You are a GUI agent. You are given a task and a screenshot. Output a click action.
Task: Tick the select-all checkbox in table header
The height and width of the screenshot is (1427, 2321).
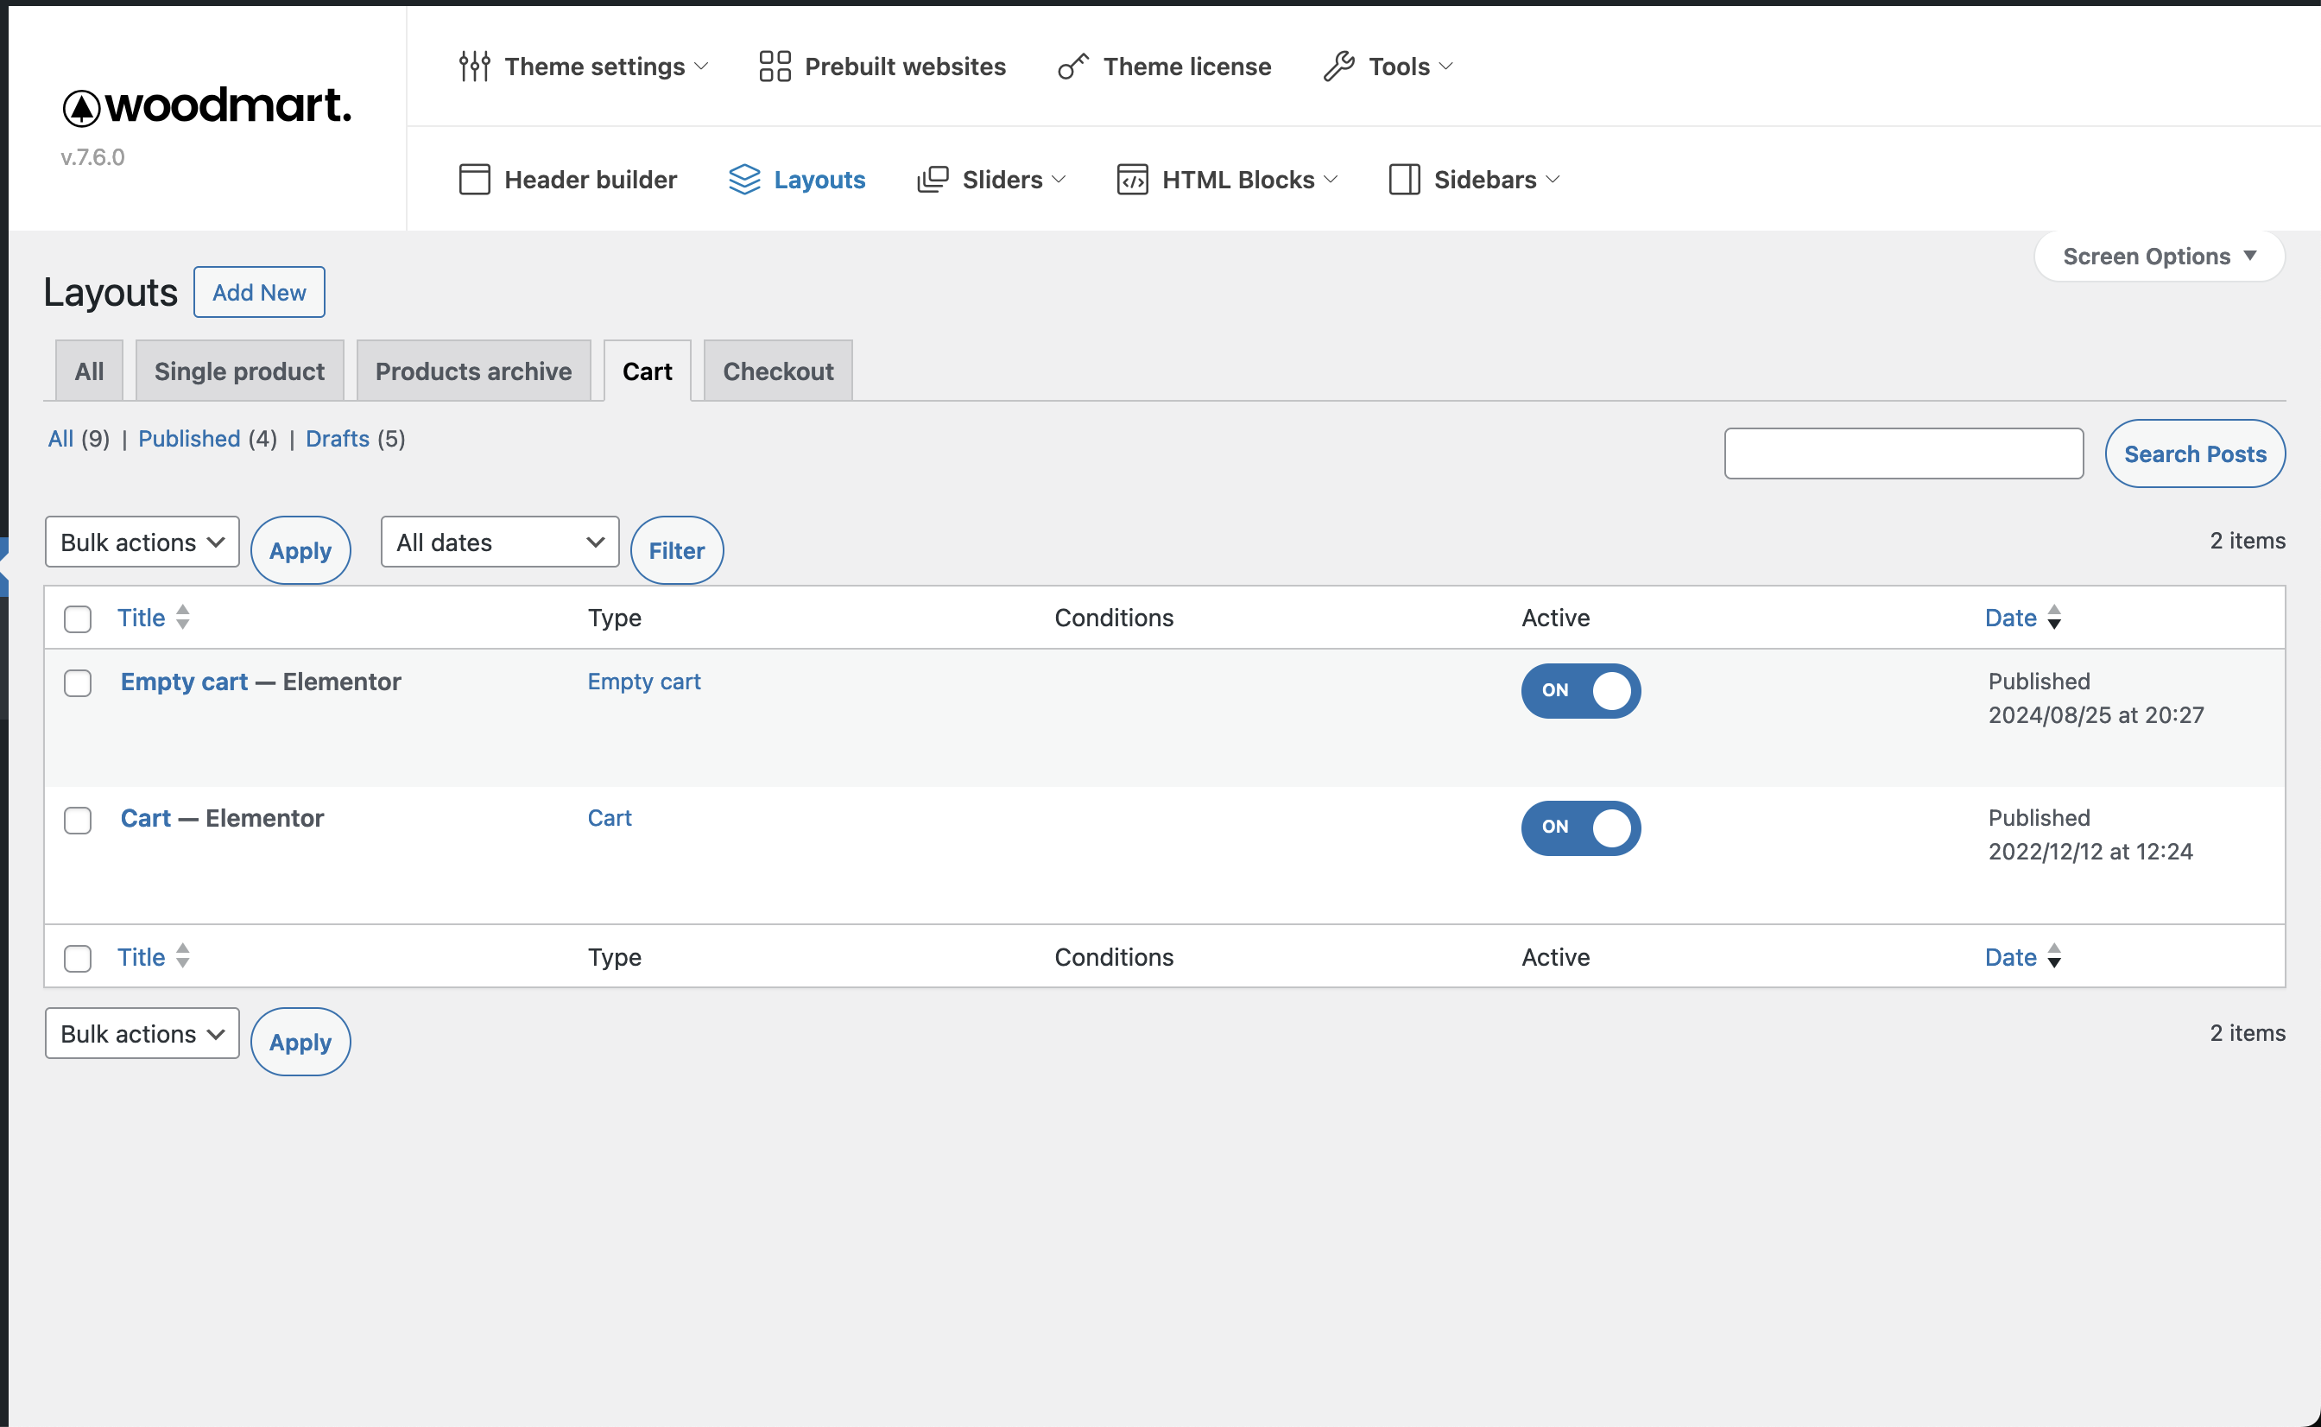tap(79, 619)
